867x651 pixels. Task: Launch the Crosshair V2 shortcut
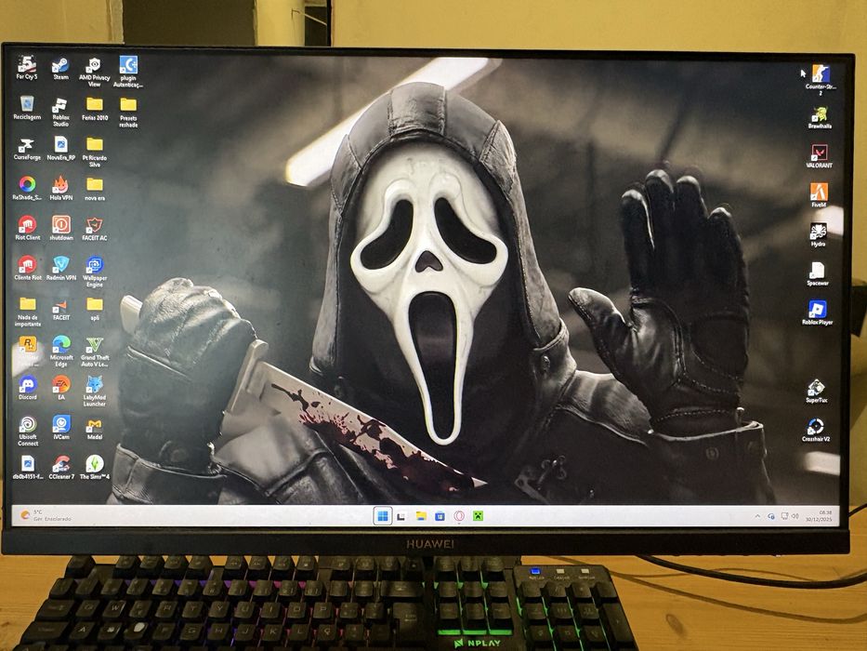coord(816,430)
